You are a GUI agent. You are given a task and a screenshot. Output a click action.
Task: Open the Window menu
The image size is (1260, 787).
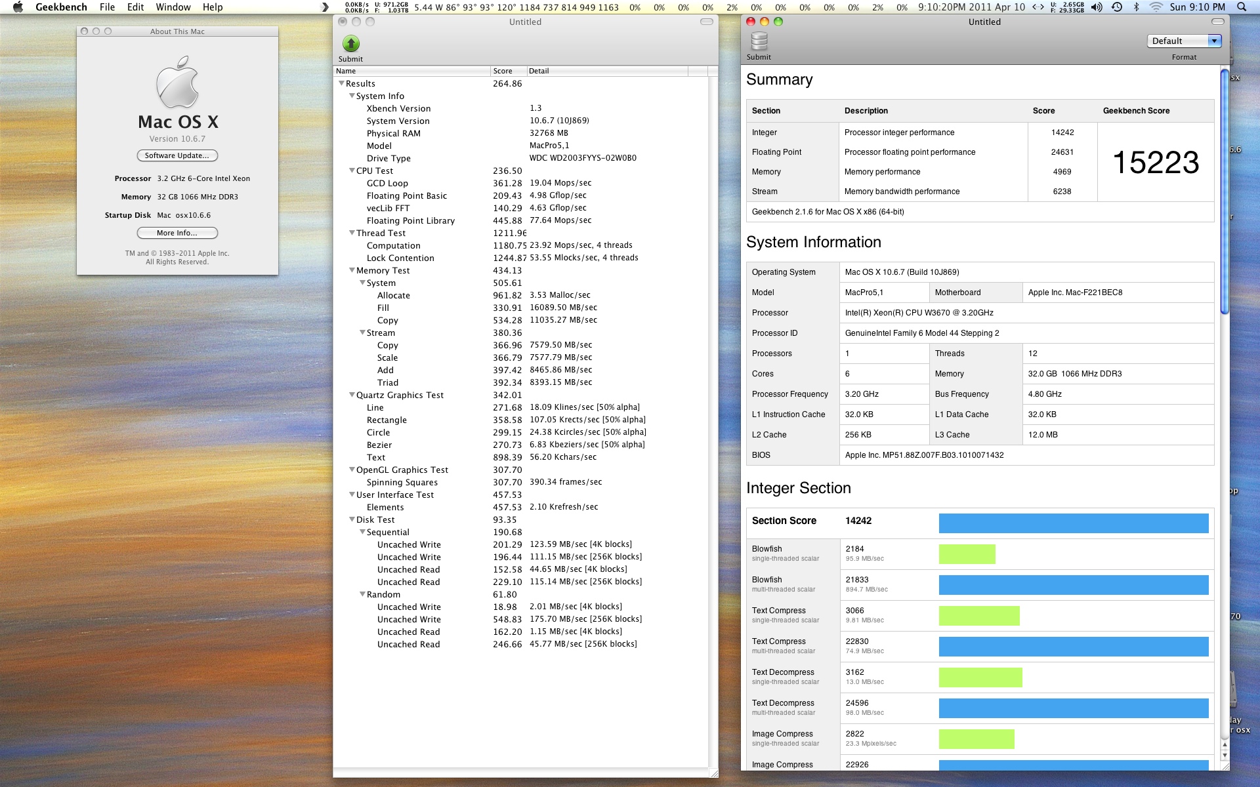pyautogui.click(x=173, y=7)
